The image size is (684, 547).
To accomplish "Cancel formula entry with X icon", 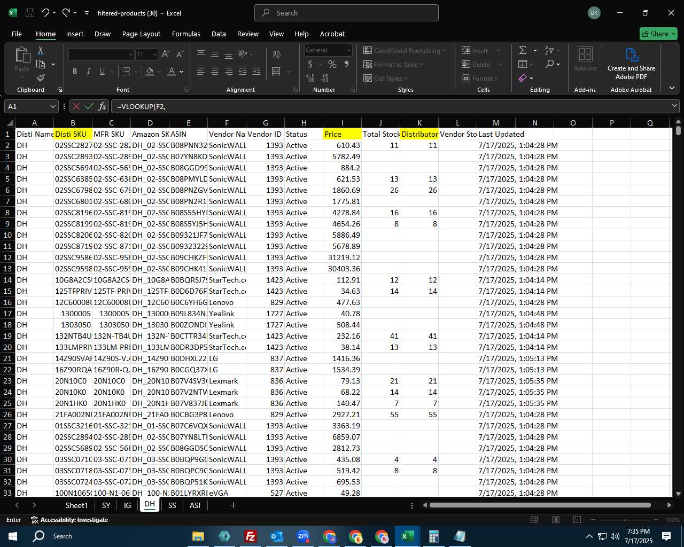I will (76, 106).
